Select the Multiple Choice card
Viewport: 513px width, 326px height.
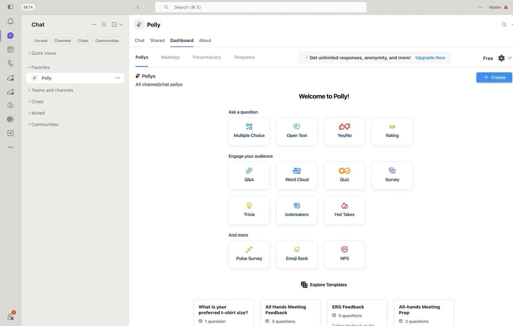pos(249,131)
